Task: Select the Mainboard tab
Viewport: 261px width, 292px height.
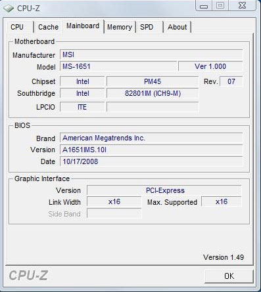Action: point(83,26)
